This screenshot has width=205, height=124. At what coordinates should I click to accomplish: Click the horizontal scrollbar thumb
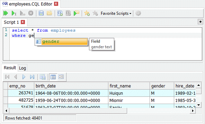(68, 111)
